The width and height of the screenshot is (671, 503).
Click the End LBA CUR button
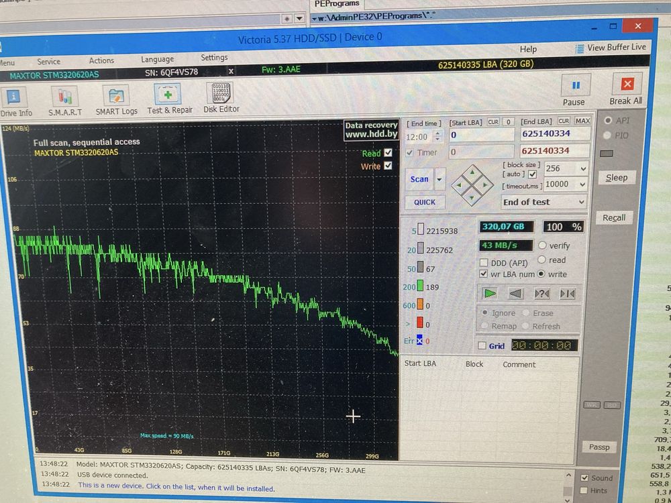point(564,121)
